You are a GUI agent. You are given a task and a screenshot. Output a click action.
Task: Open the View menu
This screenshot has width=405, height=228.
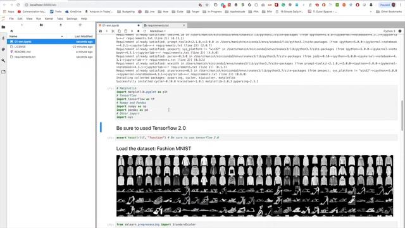tap(29, 18)
